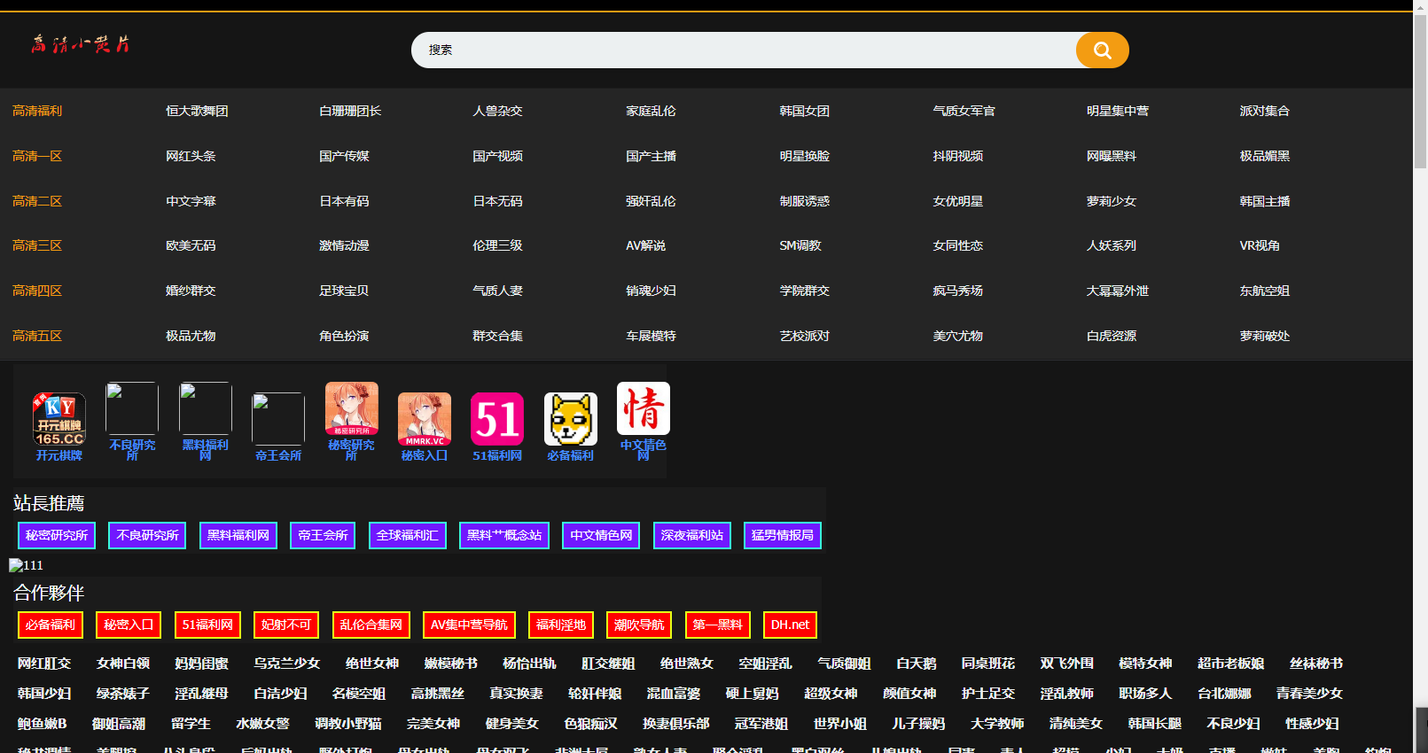Viewport: 1428px width, 753px height.
Task: Click the 秘密入口 anime girl icon
Action: coord(425,419)
